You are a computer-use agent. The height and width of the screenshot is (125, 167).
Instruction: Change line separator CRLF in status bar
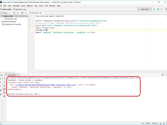point(148,123)
